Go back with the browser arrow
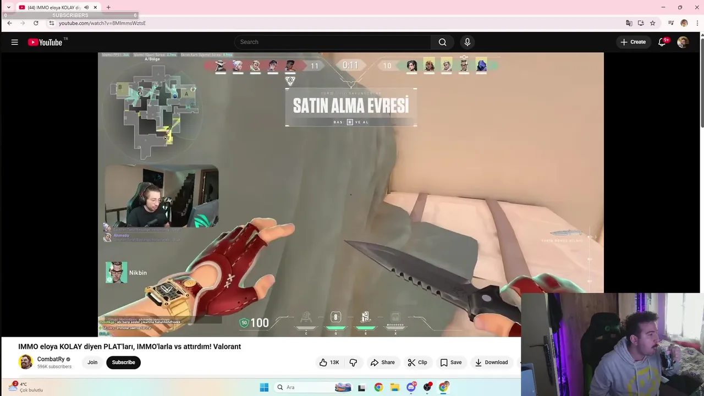The image size is (704, 396). tap(9, 23)
